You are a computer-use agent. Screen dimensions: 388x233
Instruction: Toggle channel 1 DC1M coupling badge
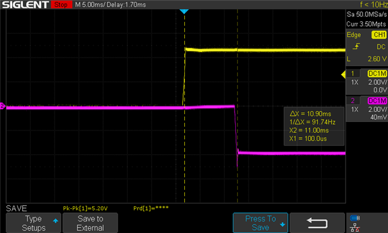coord(377,73)
